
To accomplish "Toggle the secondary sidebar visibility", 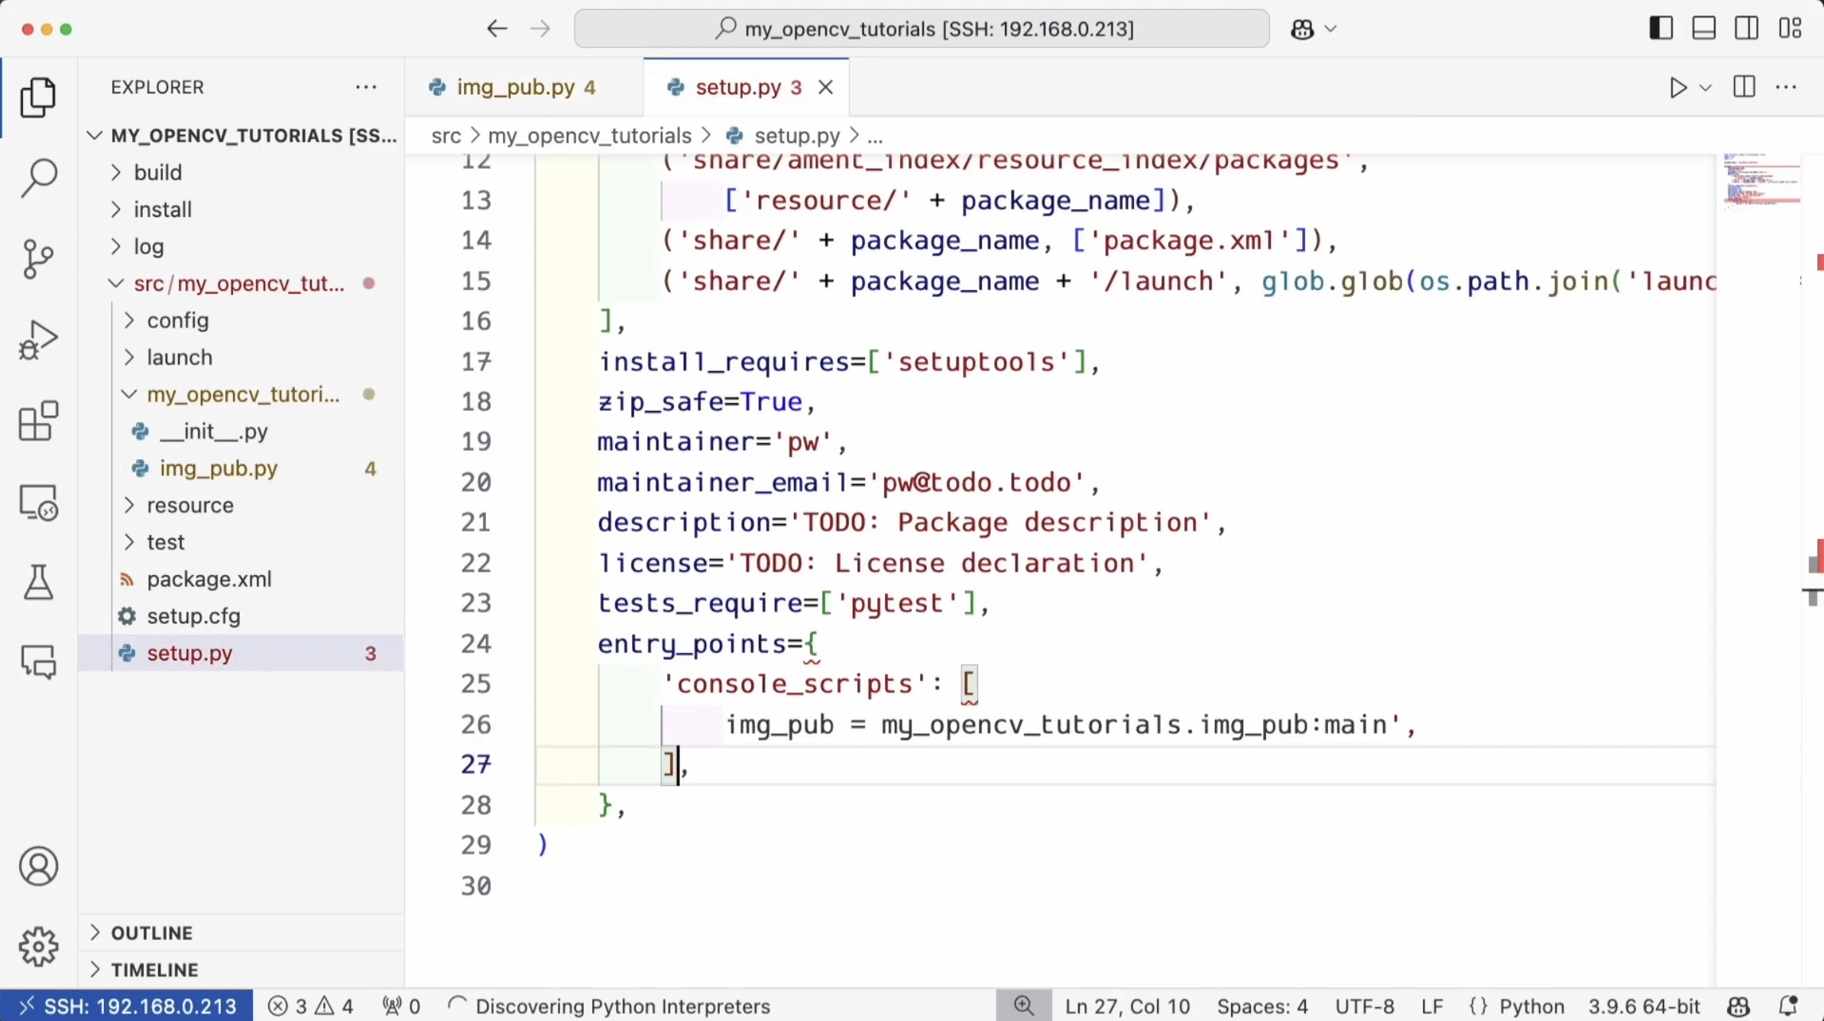I will pos(1746,29).
